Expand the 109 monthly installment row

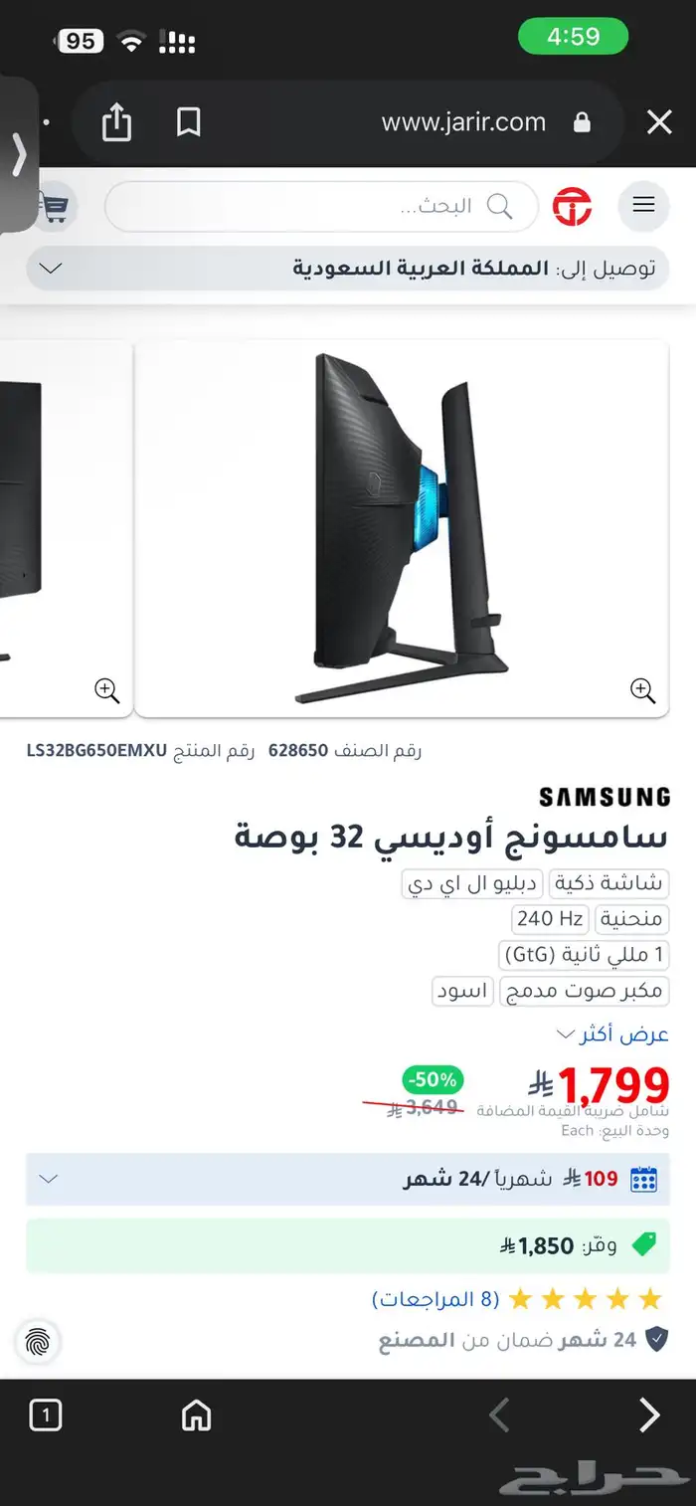[x=348, y=1179]
